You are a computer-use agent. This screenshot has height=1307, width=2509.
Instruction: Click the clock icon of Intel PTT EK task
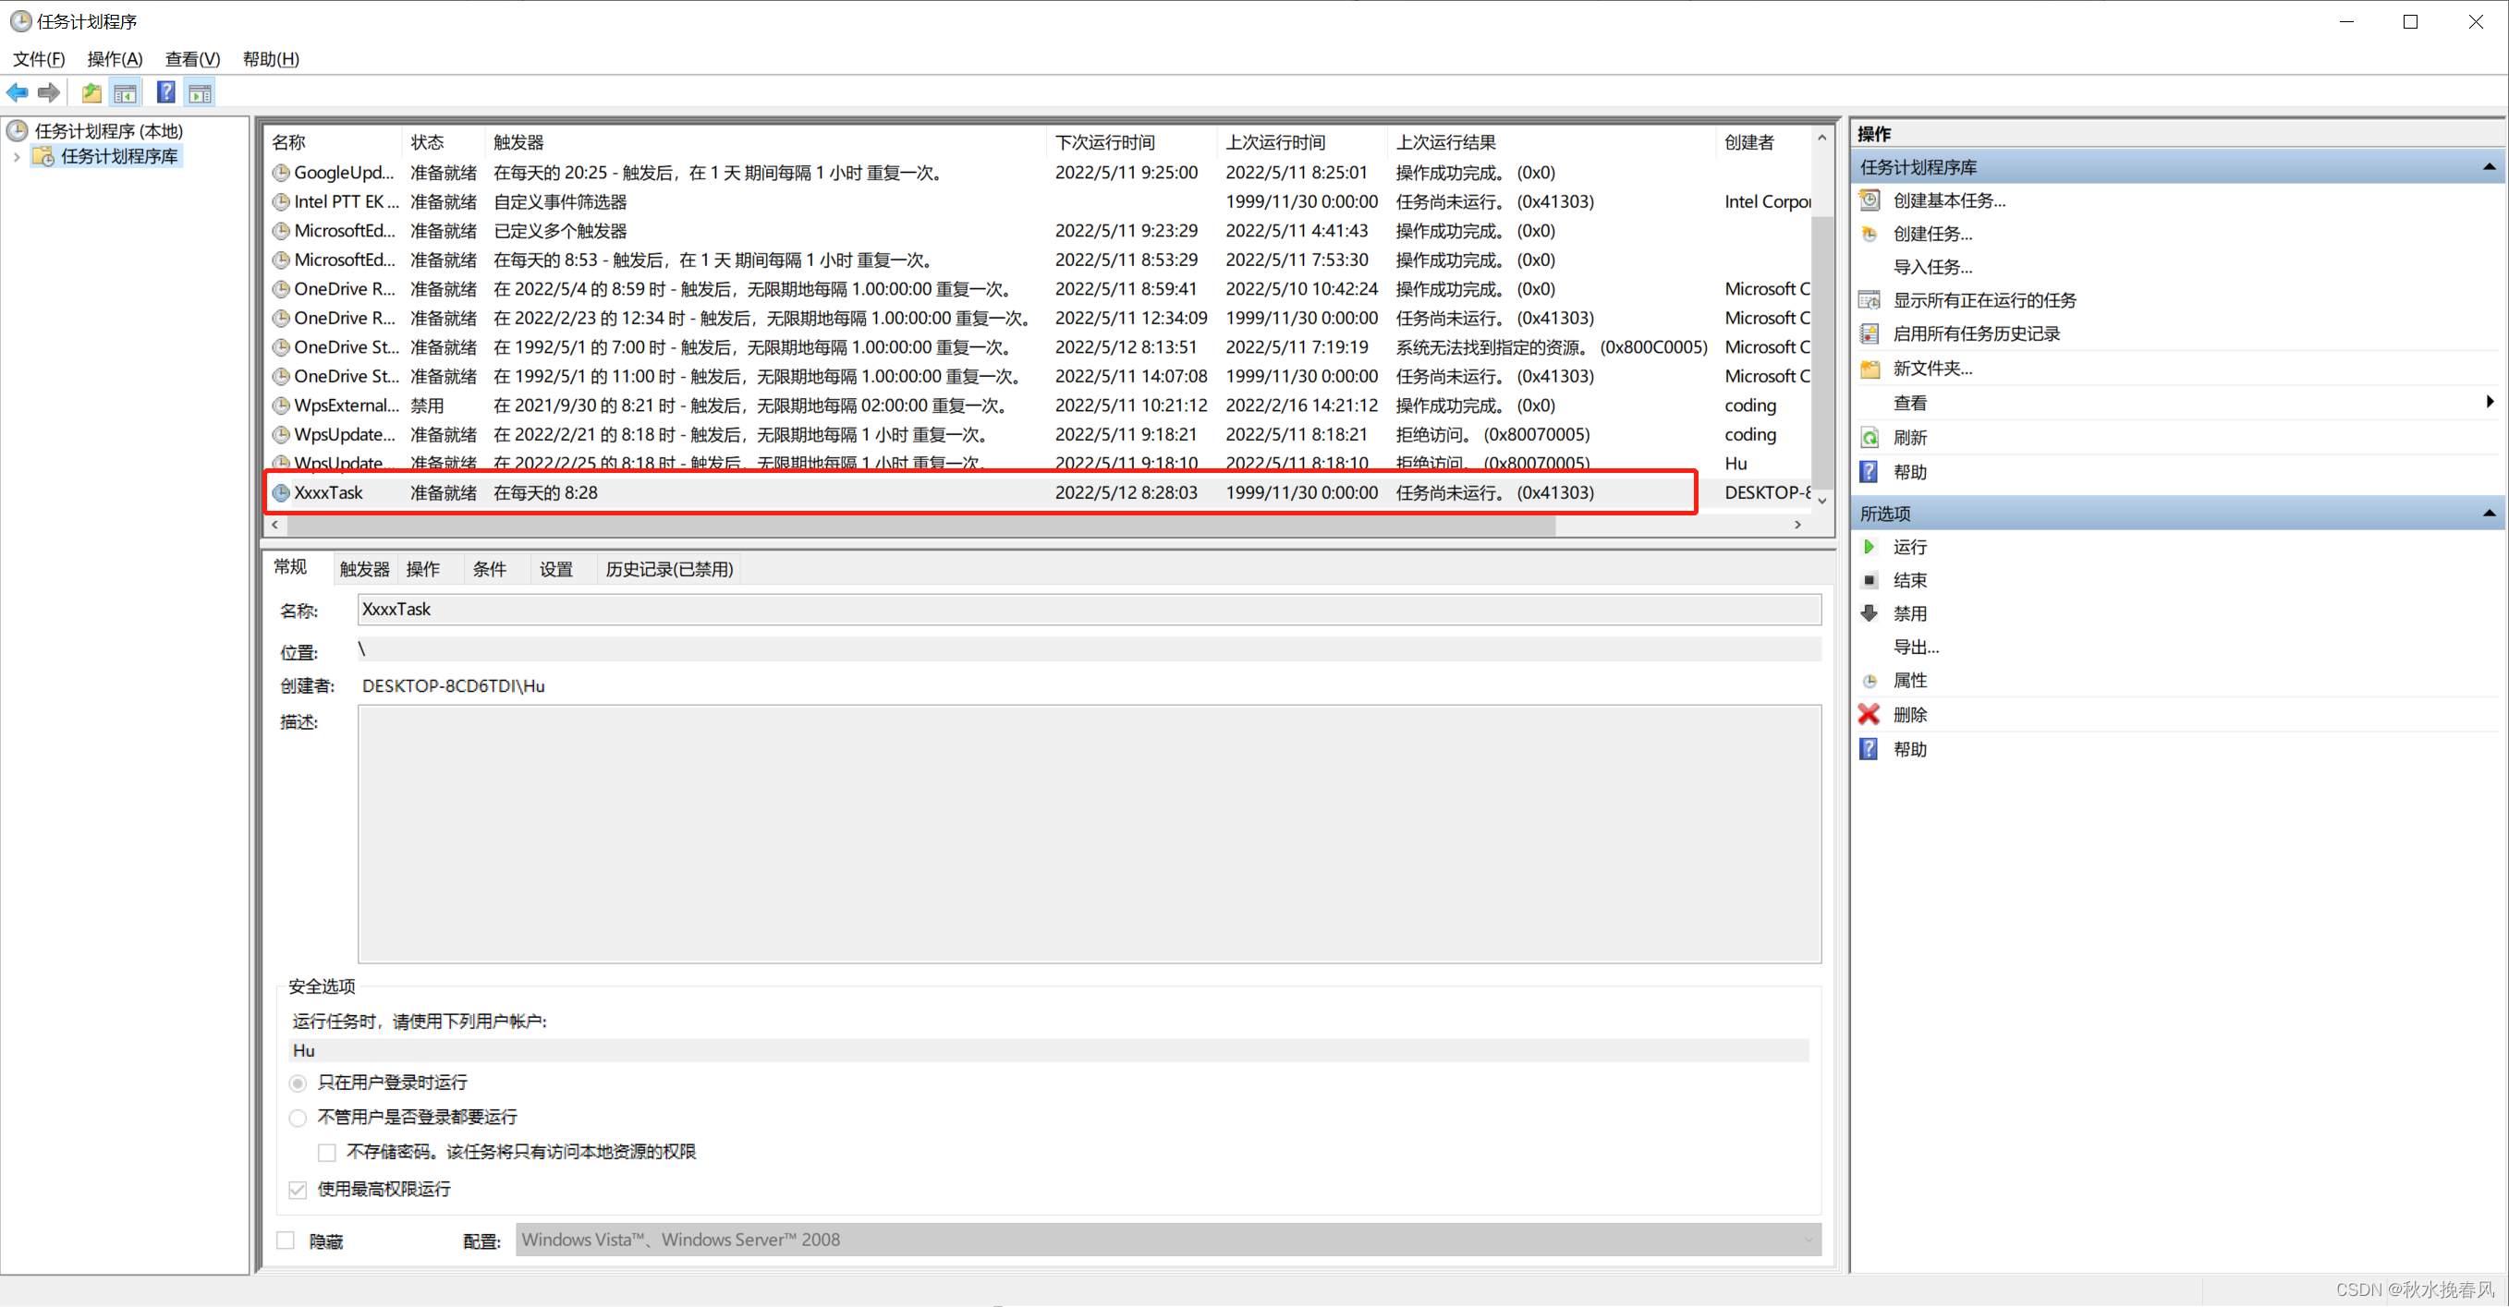click(281, 202)
